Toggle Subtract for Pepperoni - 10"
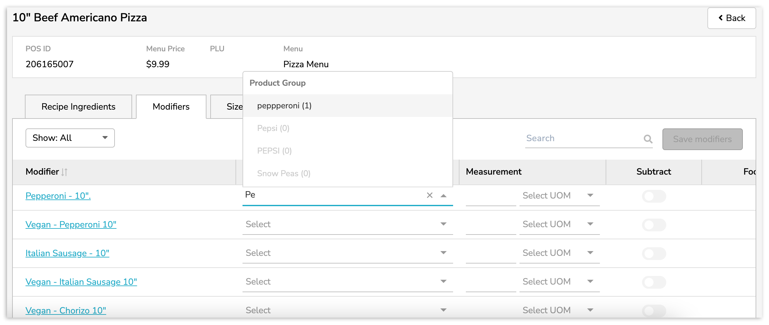 pyautogui.click(x=653, y=196)
